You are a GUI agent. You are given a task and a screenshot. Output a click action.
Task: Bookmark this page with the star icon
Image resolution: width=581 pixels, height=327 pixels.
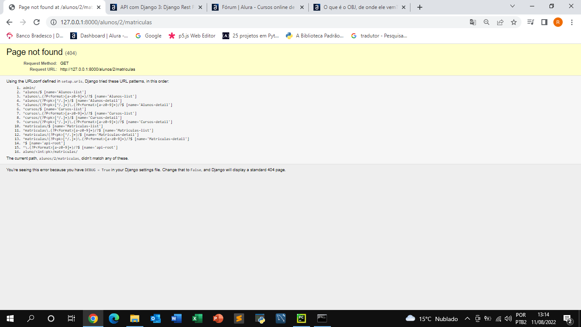[514, 22]
